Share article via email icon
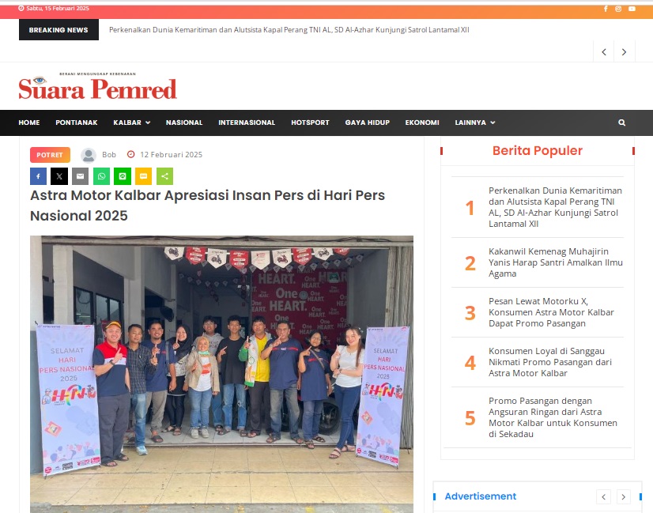 pos(81,176)
